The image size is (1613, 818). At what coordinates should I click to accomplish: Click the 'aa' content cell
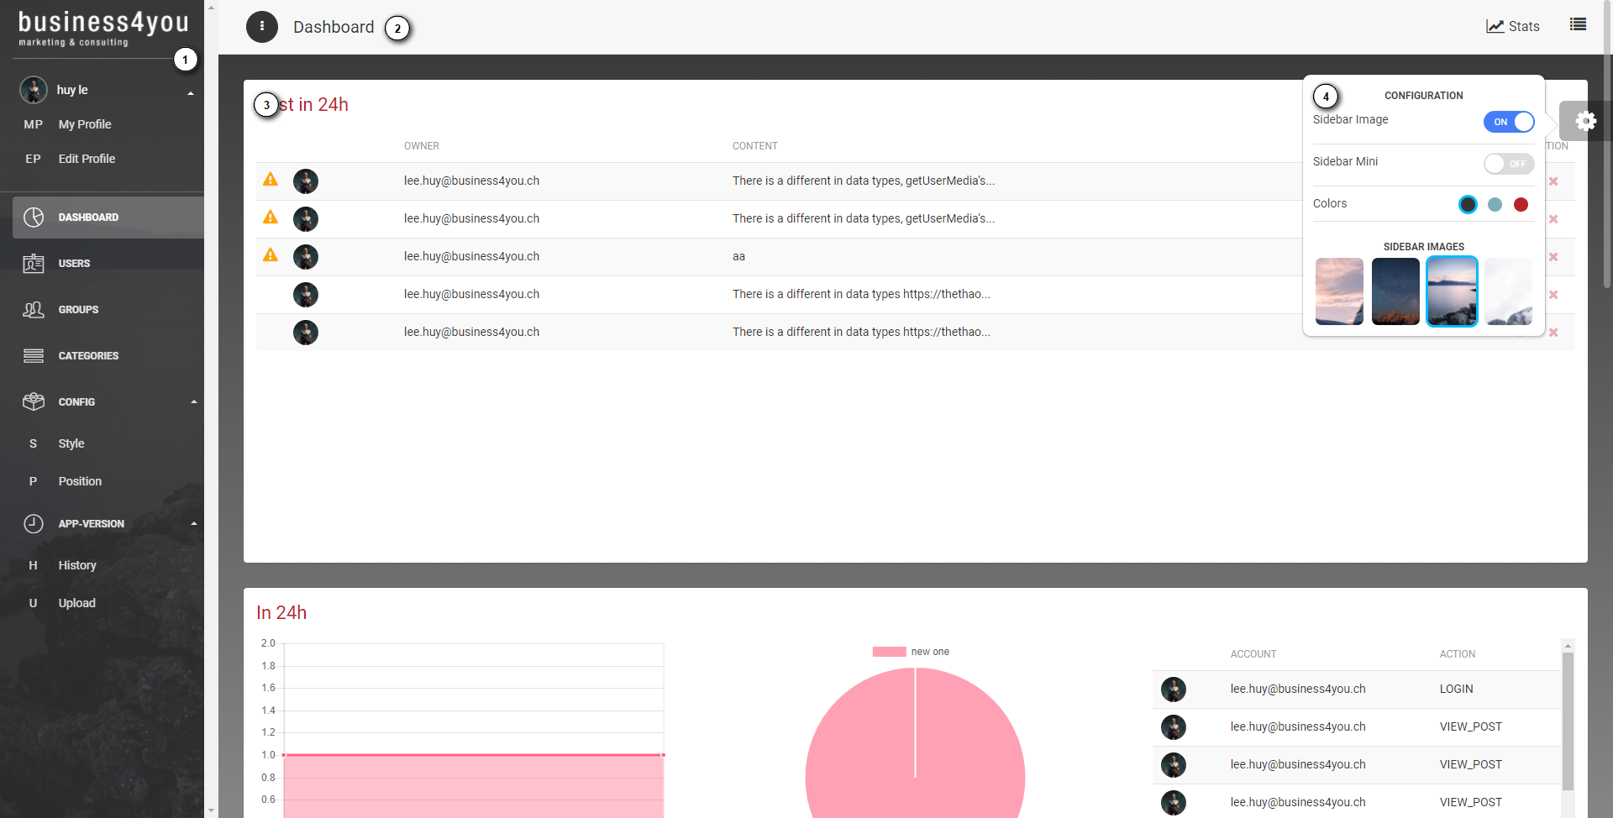point(738,257)
